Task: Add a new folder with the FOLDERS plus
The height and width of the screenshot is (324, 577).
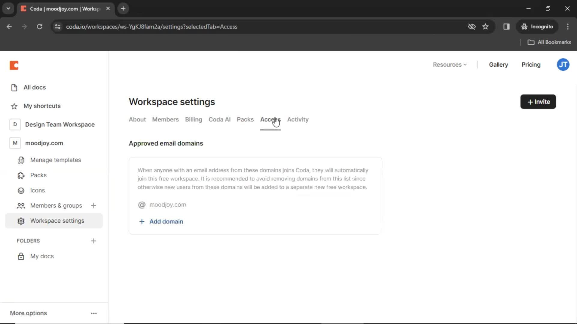Action: tap(93, 241)
